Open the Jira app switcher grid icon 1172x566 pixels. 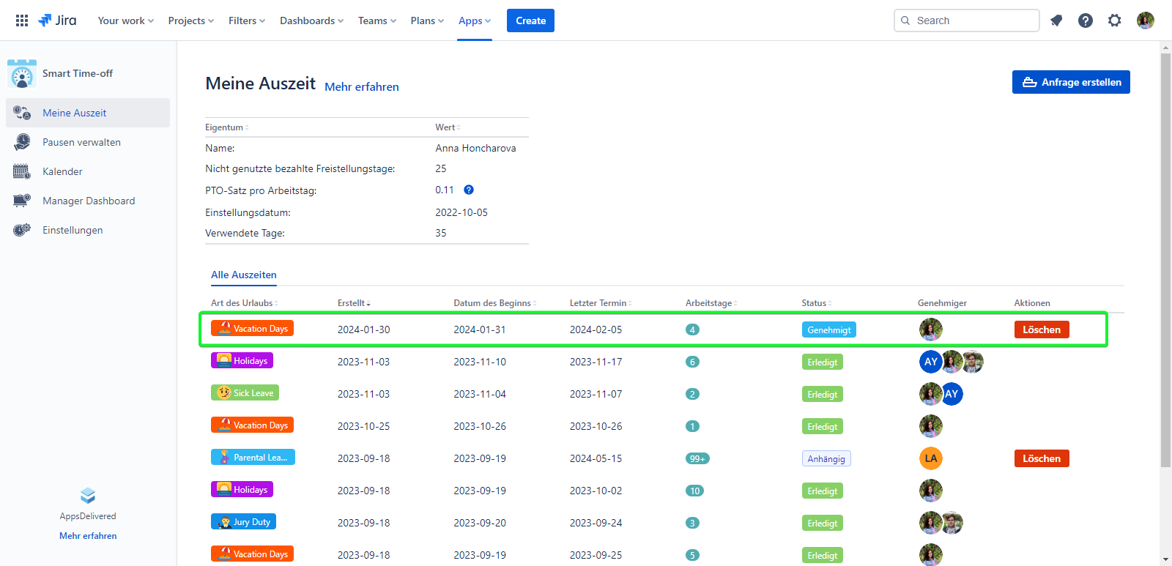(x=22, y=21)
